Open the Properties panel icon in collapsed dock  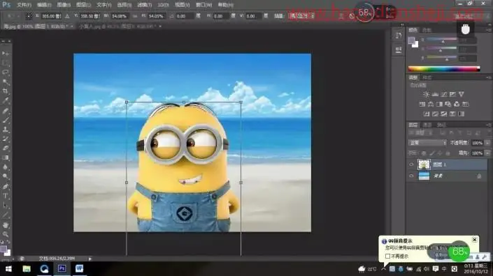(399, 49)
